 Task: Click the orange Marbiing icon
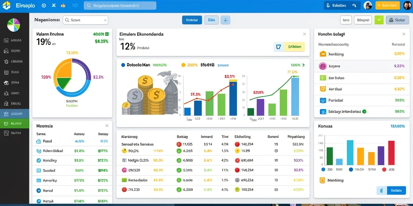click(x=322, y=180)
